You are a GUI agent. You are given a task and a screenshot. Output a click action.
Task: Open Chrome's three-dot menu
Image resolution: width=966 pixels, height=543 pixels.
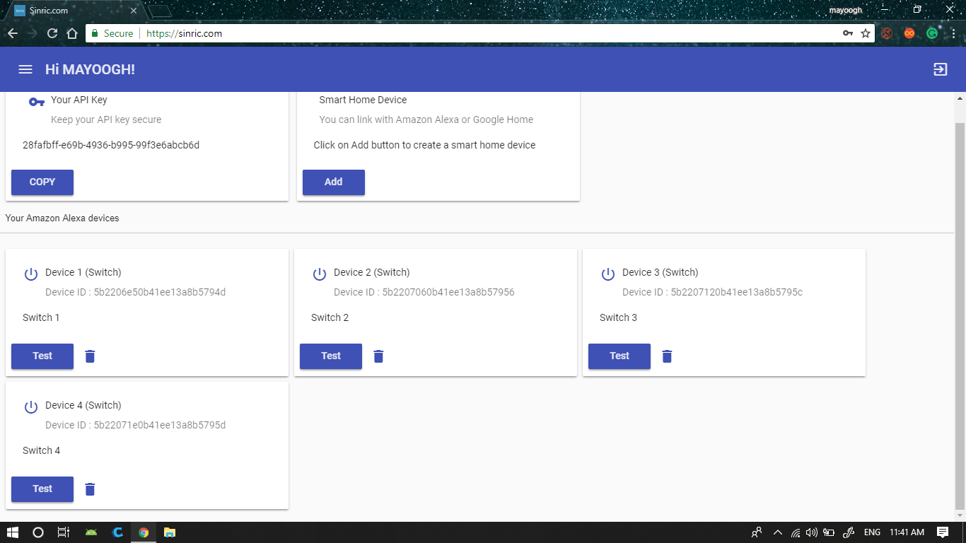pos(953,33)
